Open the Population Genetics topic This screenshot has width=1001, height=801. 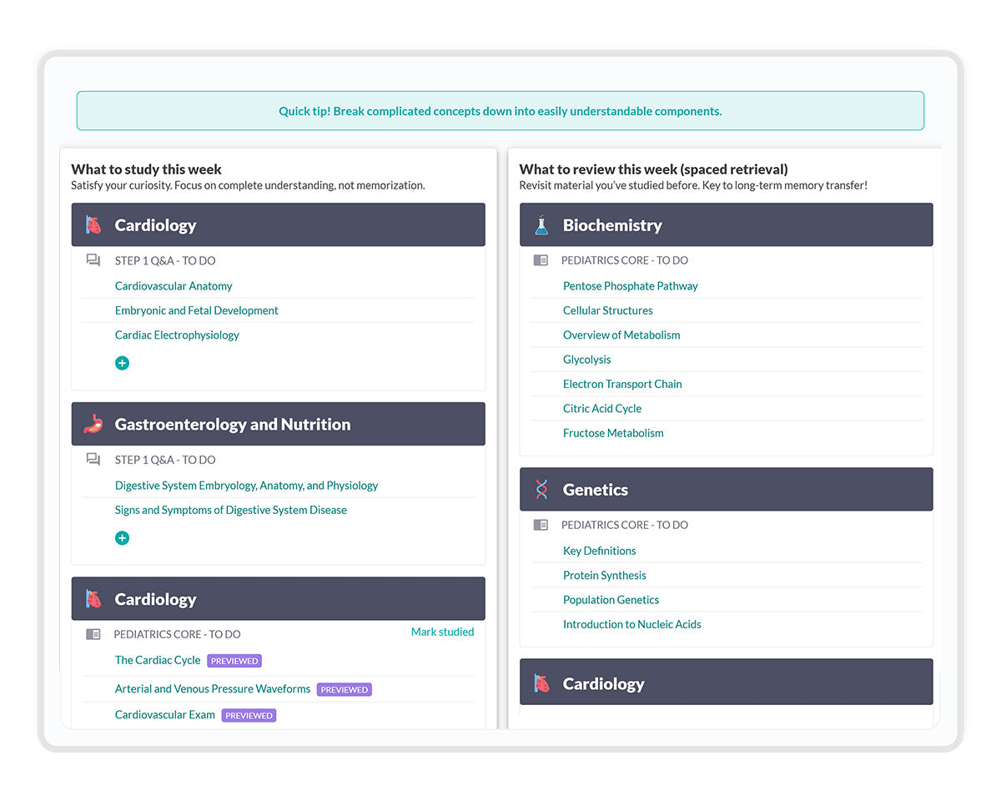[x=611, y=600]
